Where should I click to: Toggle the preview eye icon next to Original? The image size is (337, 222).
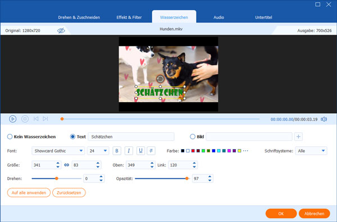61,30
